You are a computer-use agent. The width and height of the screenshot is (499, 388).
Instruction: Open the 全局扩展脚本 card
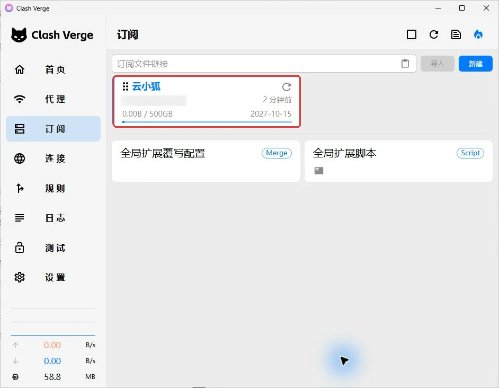(x=398, y=161)
